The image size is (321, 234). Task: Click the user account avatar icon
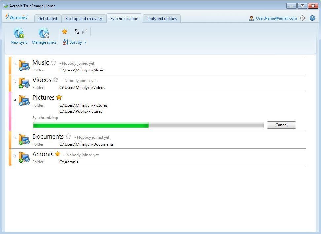251,18
